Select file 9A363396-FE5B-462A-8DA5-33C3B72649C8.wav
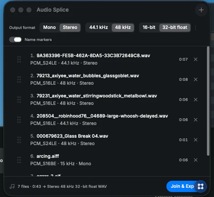Viewport: 214px width, 197px height. pyautogui.click(x=93, y=56)
